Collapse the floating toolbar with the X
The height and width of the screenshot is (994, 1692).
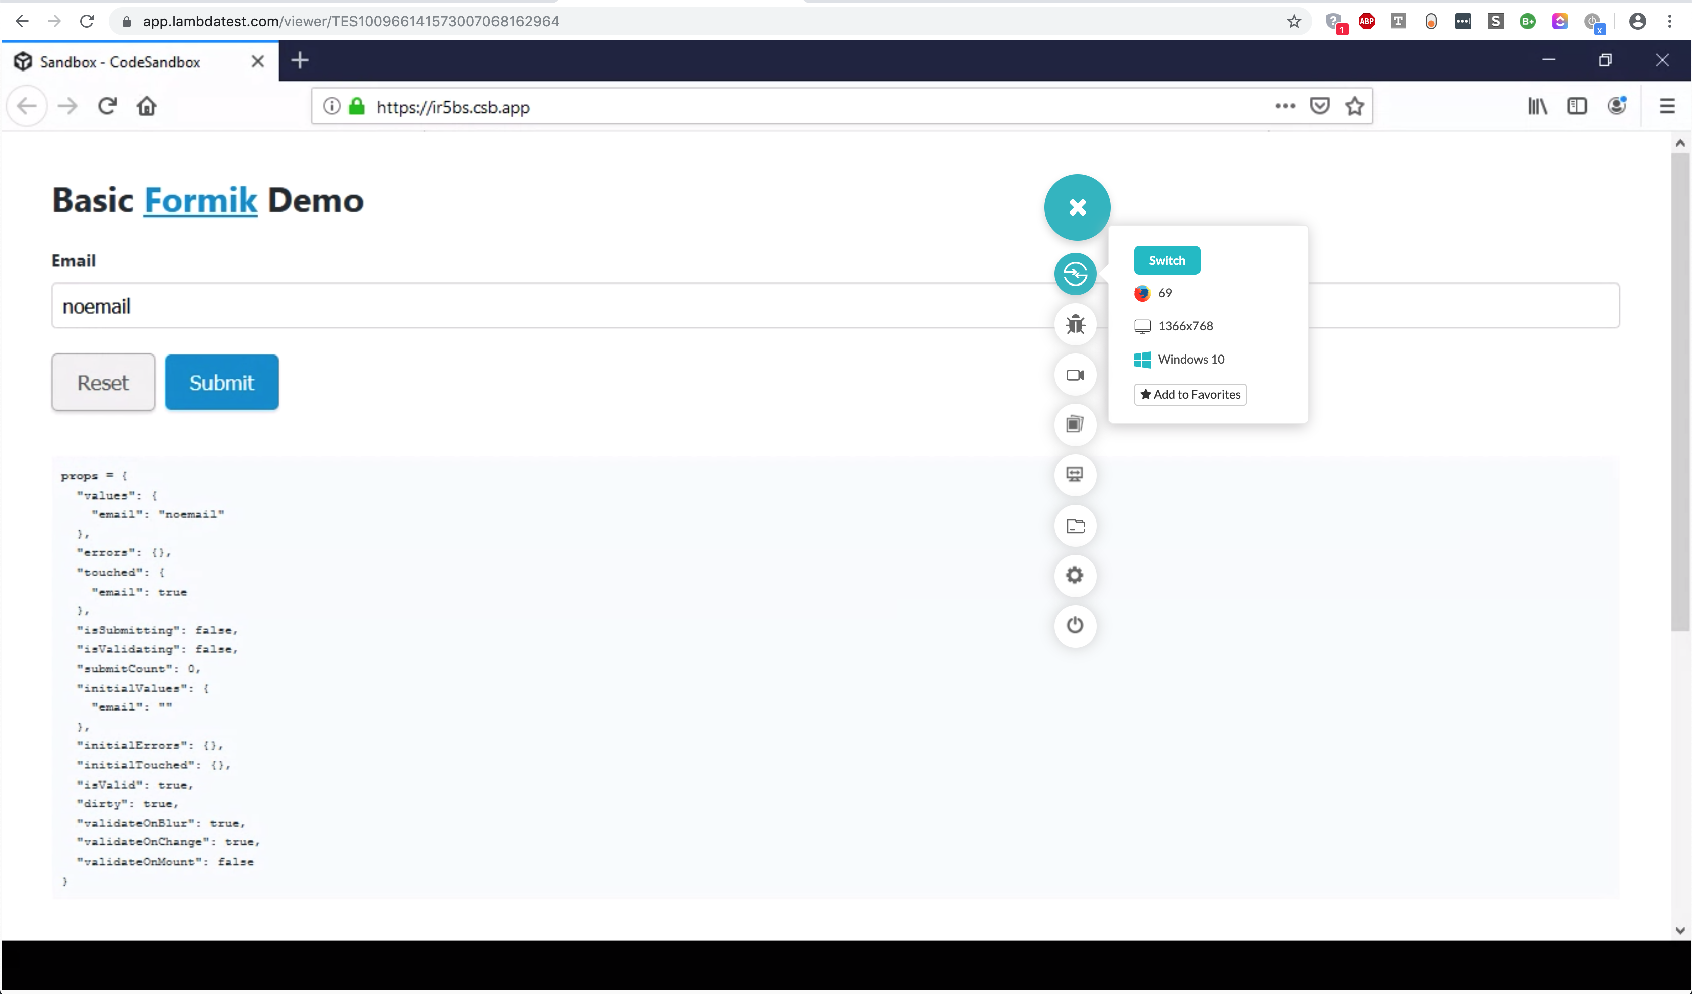1077,207
